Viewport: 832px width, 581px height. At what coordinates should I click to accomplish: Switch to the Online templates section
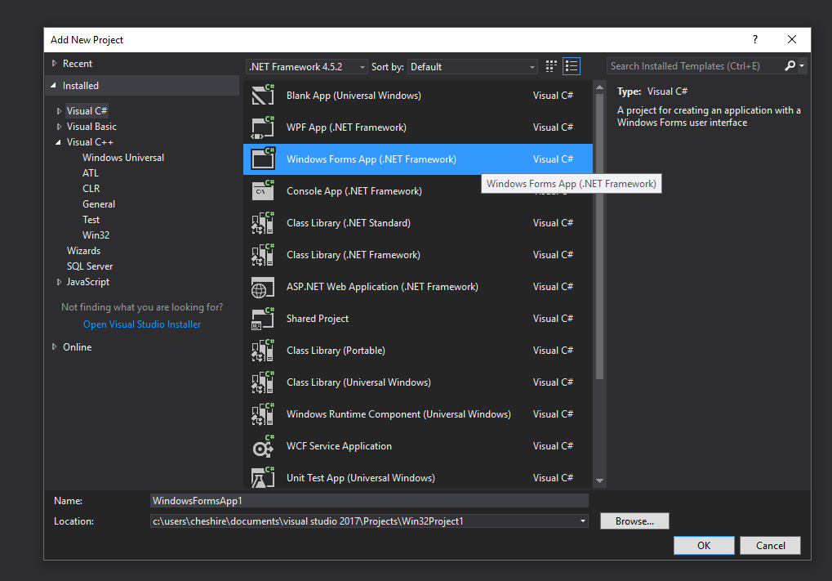point(77,346)
